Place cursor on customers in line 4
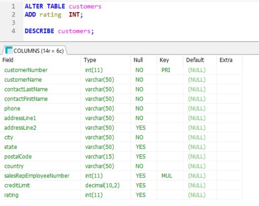This screenshot has width=259, height=206. [x=74, y=31]
